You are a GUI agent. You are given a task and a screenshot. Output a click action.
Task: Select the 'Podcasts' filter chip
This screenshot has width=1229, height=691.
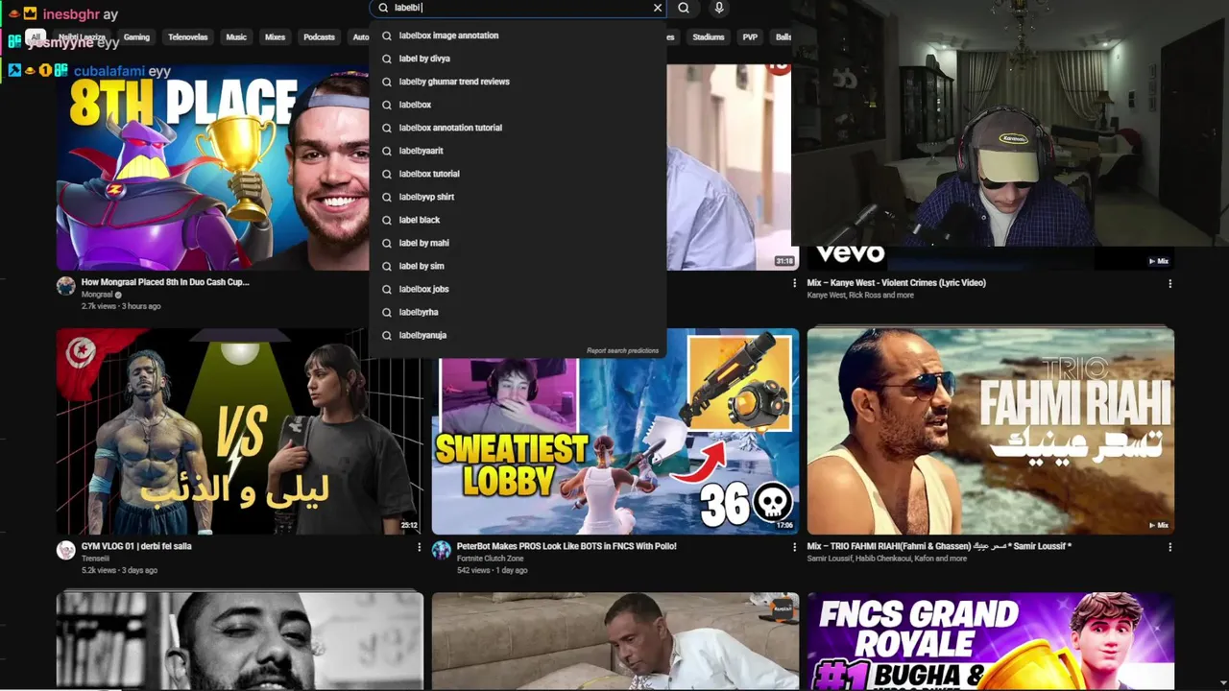click(319, 37)
